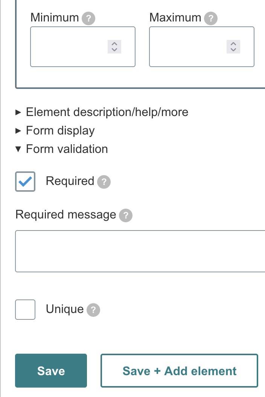Open the Required help tooltip icon
The image size is (265, 397).
104,182
